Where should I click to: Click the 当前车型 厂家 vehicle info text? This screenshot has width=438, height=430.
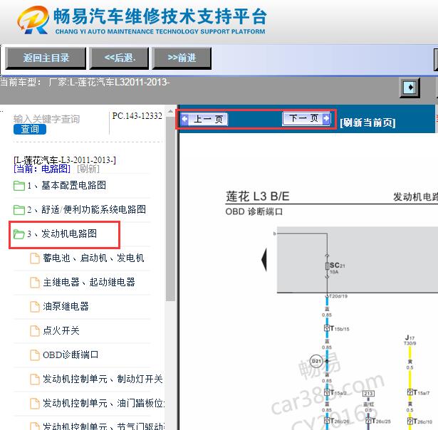pos(85,82)
